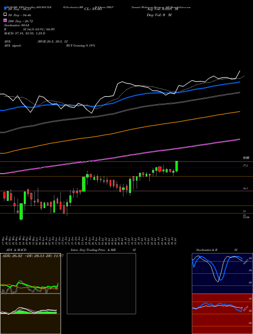Click the ADX line chart in the brown panel
Screen dimensions: 253x334
tap(30, 273)
